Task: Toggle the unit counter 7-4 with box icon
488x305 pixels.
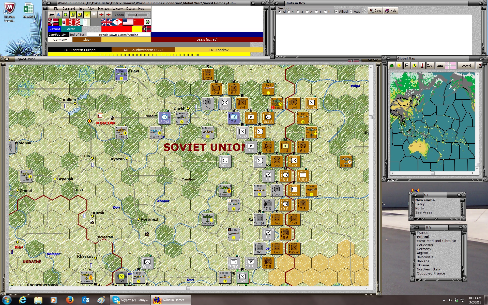Action: [x=73, y=15]
